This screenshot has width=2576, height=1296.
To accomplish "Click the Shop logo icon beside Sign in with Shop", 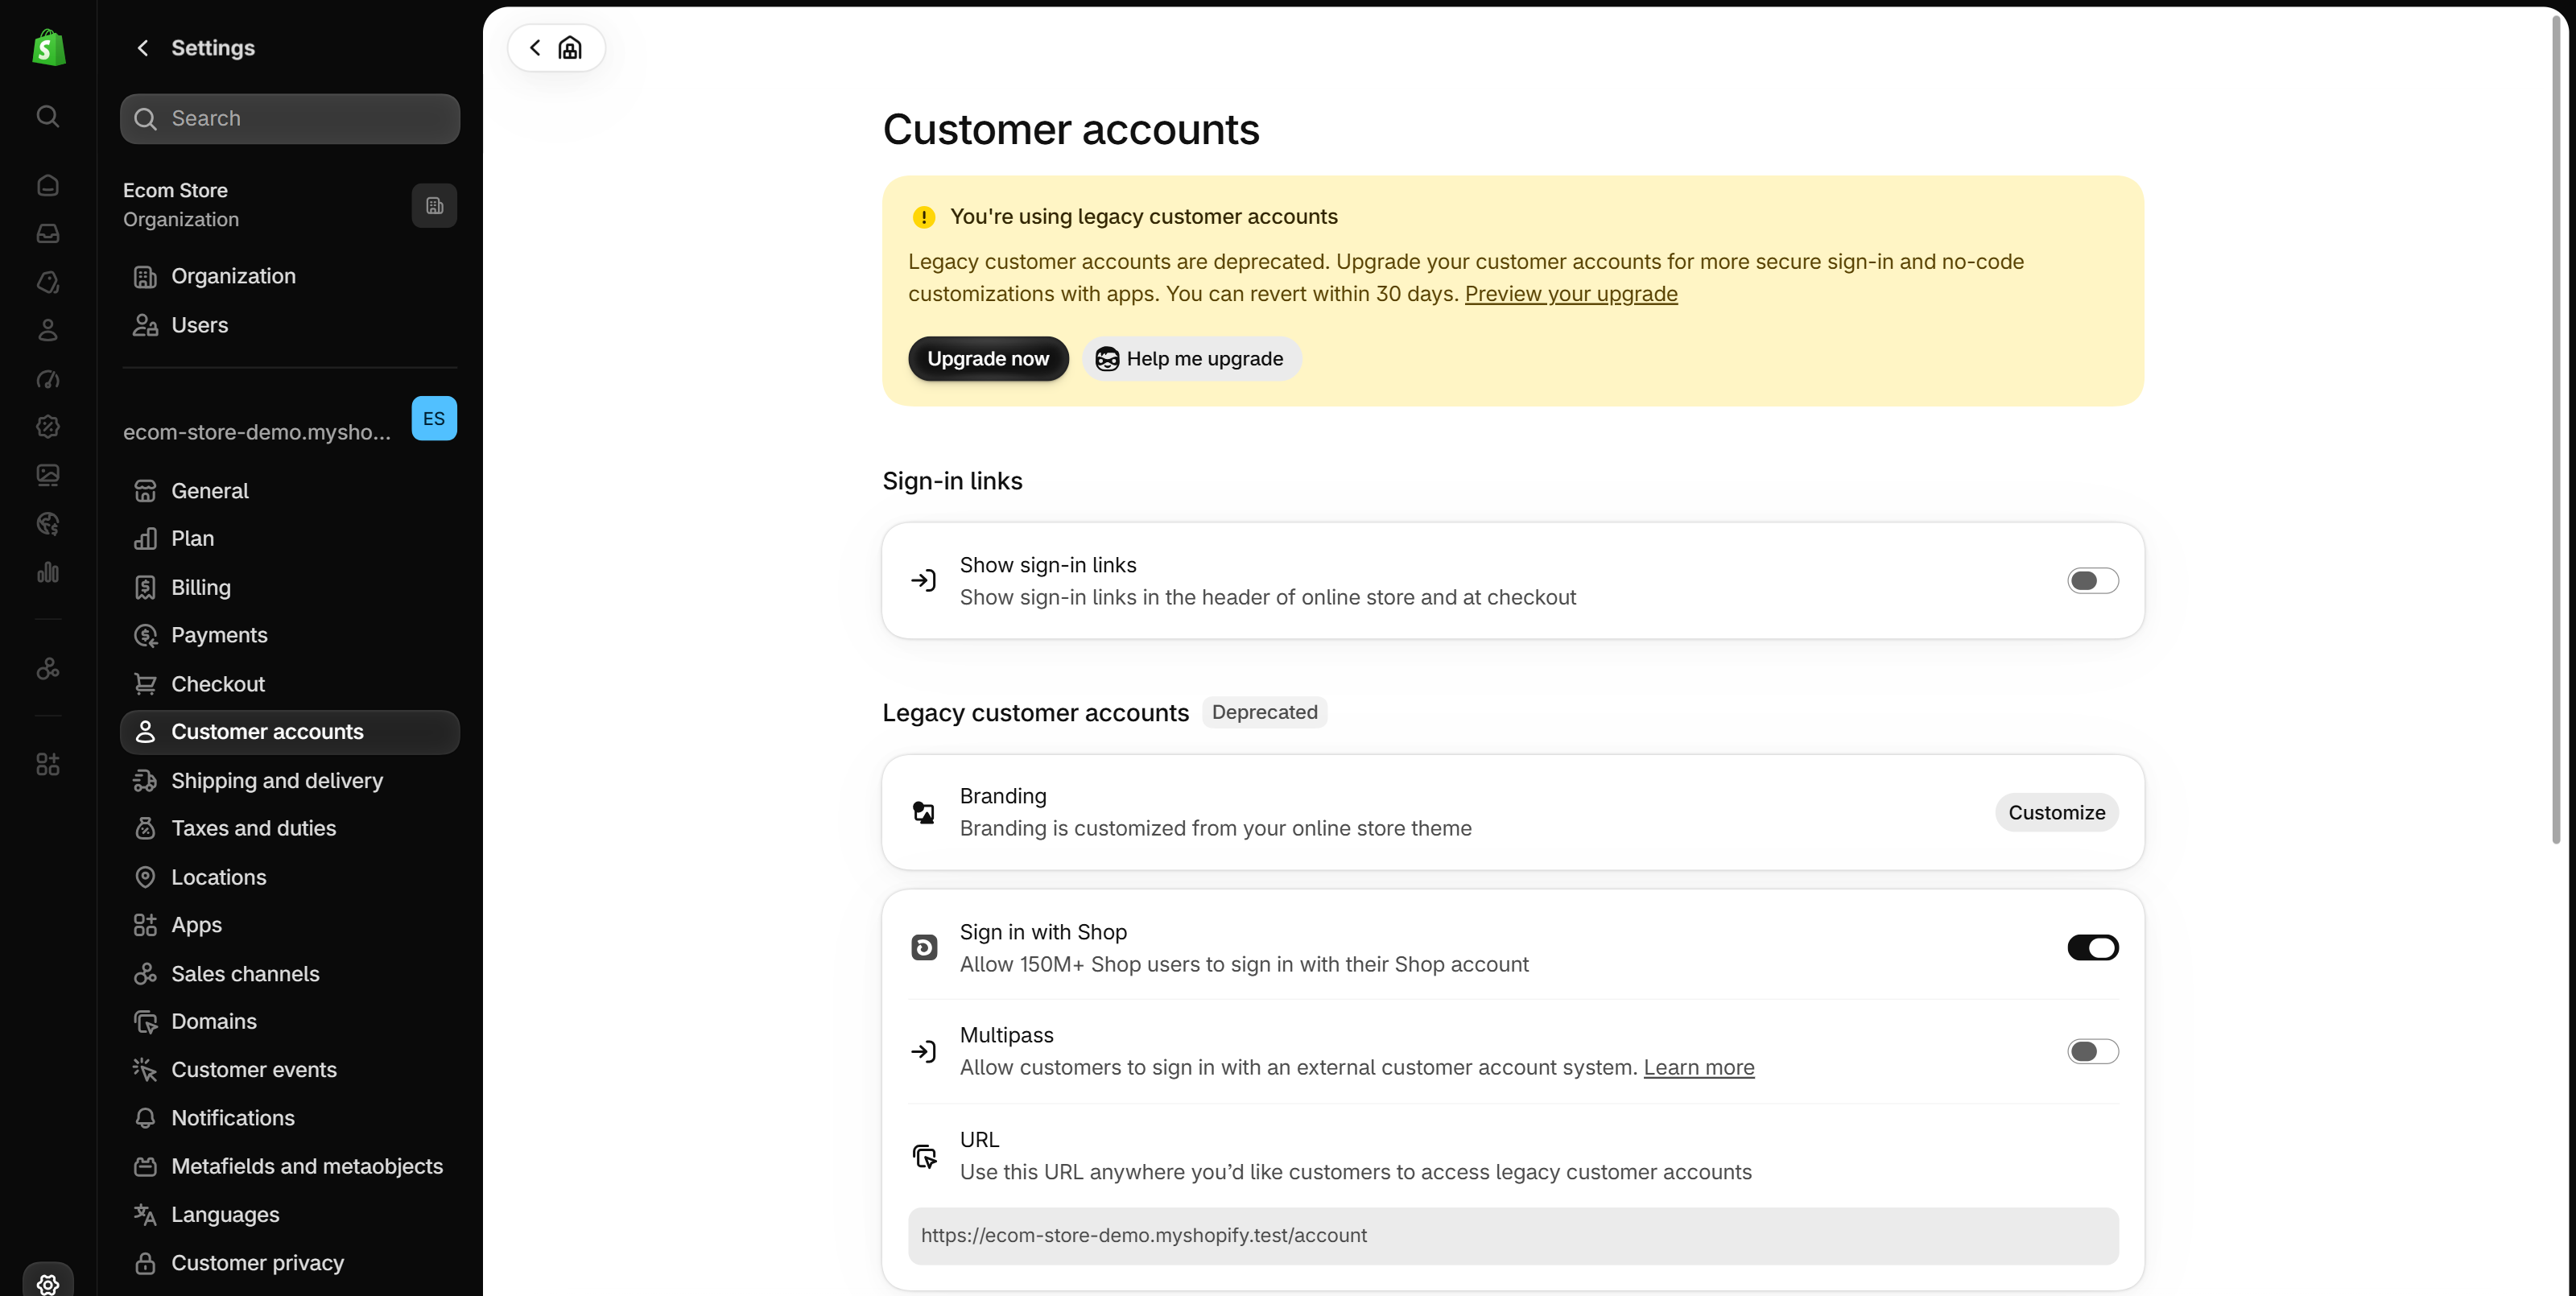I will pos(924,947).
